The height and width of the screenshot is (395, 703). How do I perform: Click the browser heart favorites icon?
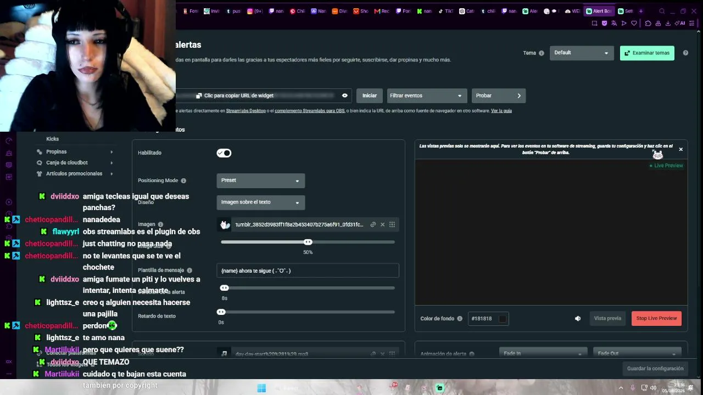click(634, 23)
